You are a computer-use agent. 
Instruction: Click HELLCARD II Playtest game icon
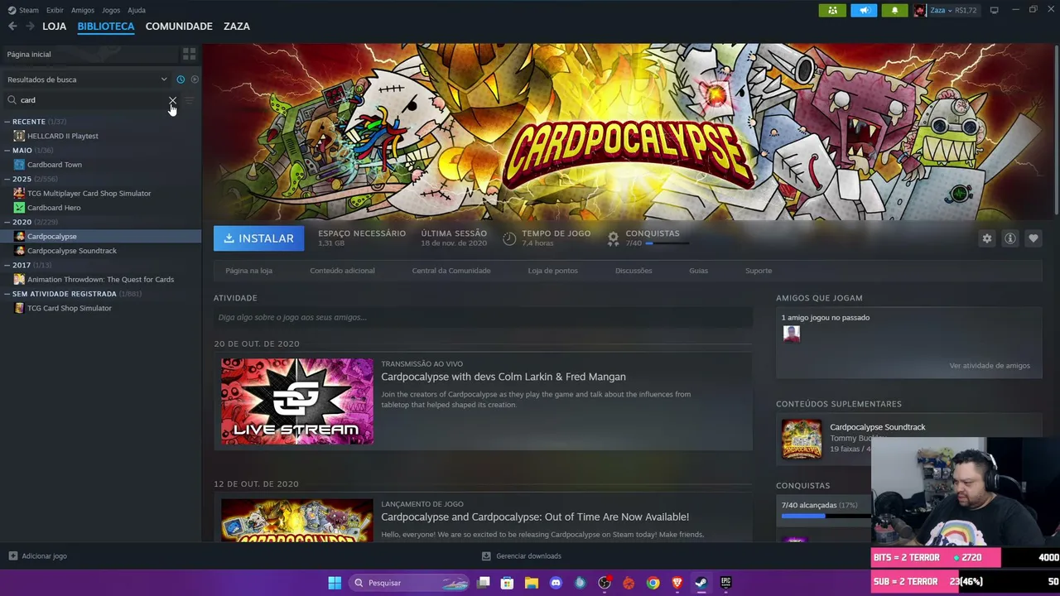(19, 136)
